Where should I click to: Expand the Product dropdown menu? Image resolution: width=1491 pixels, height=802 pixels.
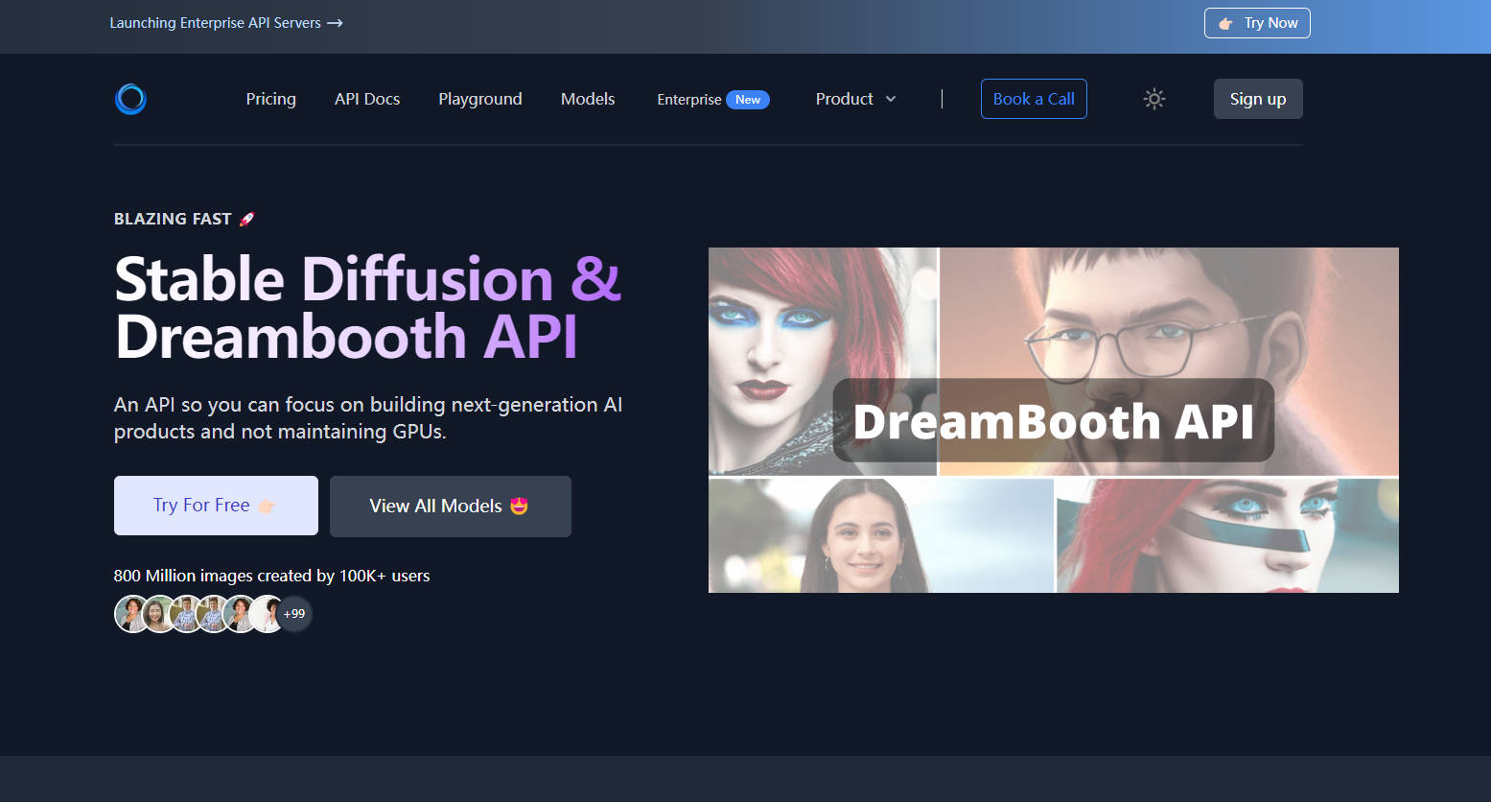point(855,99)
